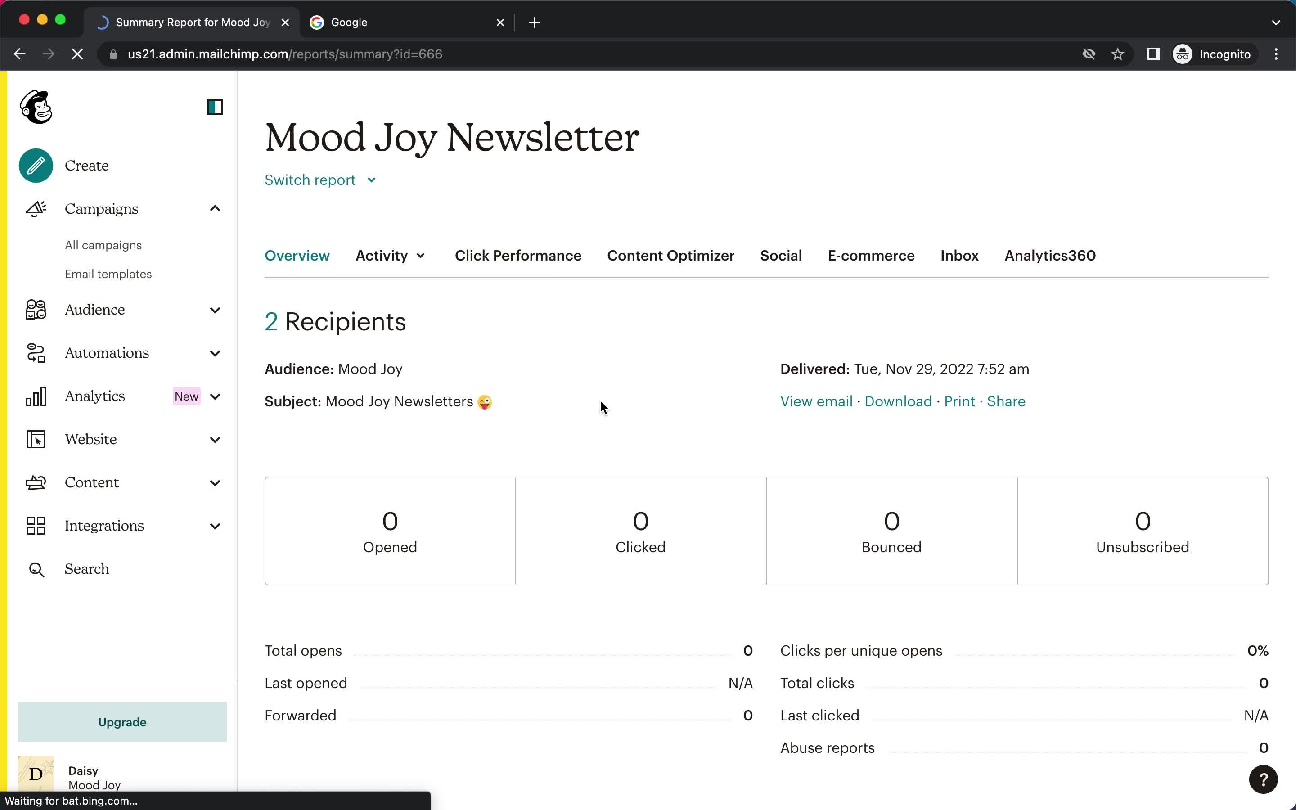Click the Download report link
The image size is (1296, 810).
(x=899, y=401)
